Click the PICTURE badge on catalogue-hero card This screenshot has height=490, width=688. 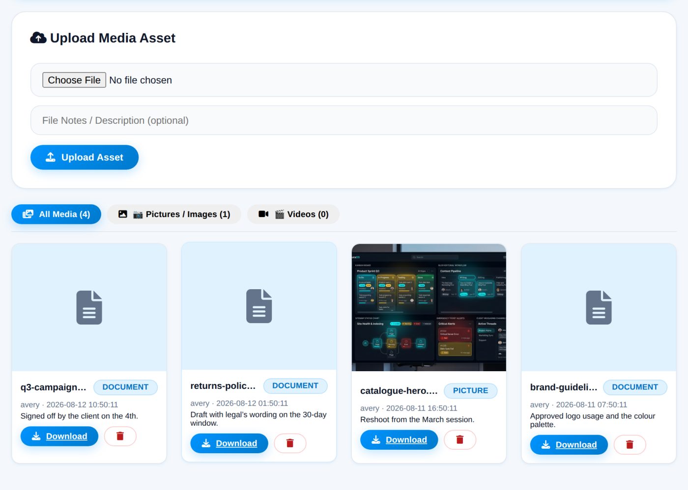470,390
